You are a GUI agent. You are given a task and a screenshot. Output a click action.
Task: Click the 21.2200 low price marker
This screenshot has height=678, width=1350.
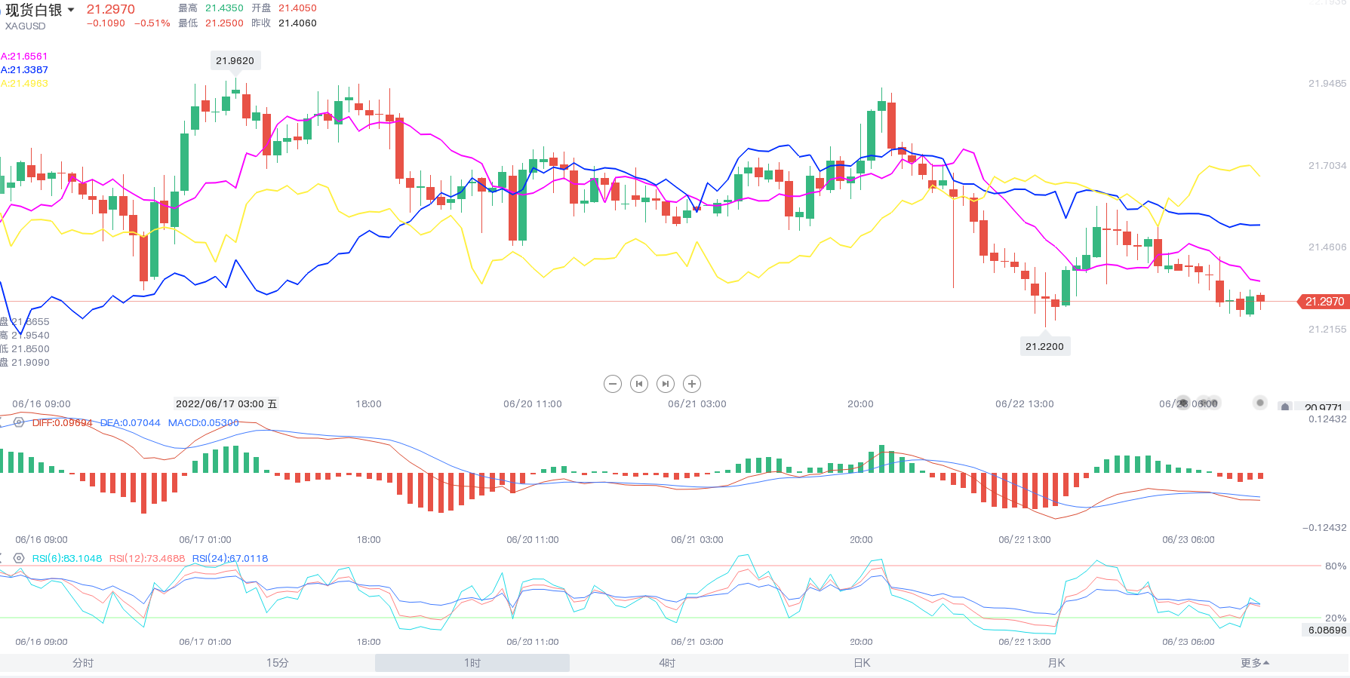1044,346
